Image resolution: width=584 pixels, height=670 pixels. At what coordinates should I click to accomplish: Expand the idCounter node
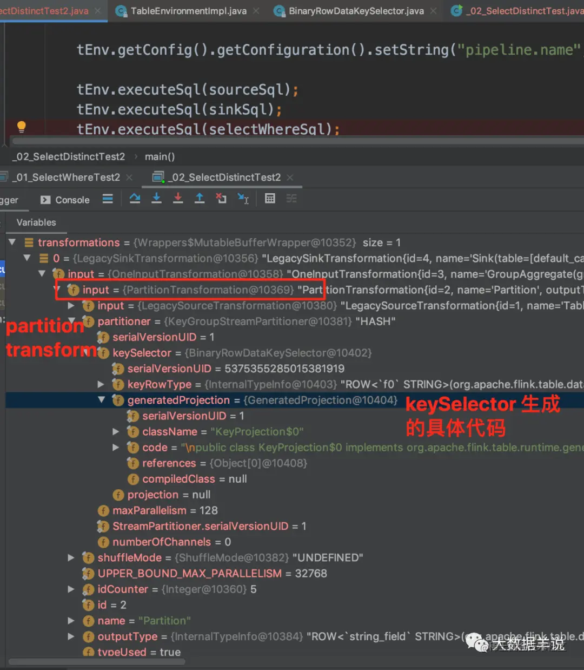point(71,589)
